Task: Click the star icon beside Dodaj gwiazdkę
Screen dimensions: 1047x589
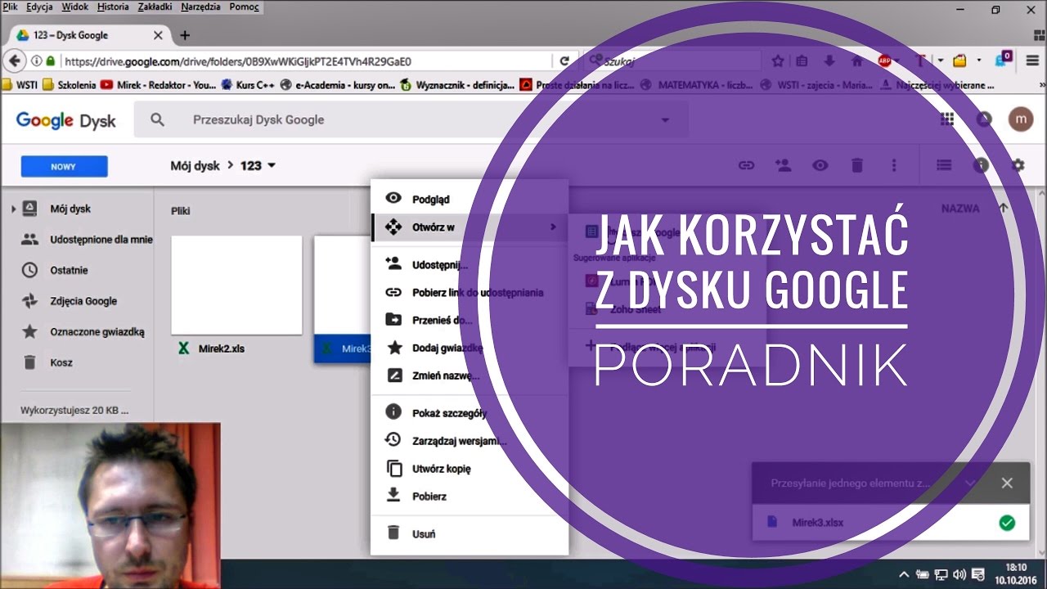Action: pyautogui.click(x=394, y=348)
